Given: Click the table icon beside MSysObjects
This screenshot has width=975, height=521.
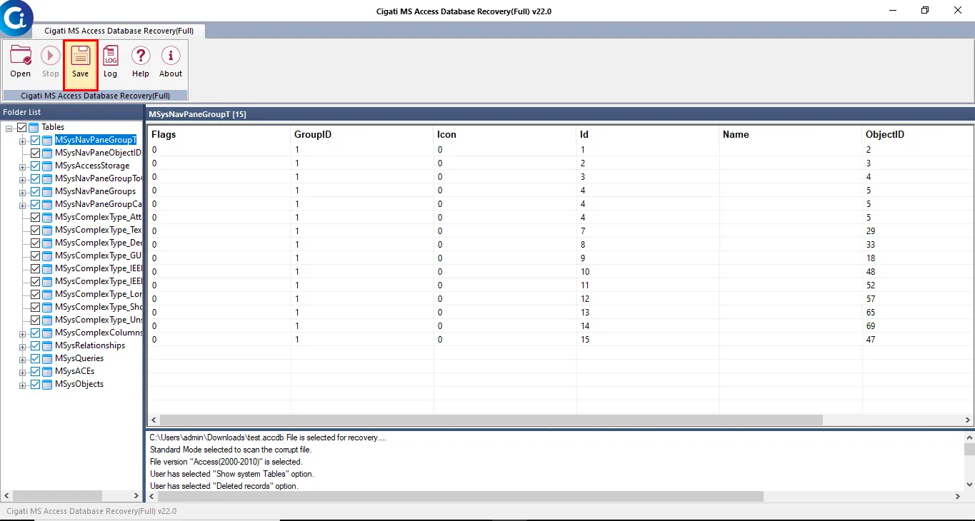Looking at the screenshot, I should click(x=47, y=384).
